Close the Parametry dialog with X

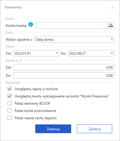click(x=112, y=8)
